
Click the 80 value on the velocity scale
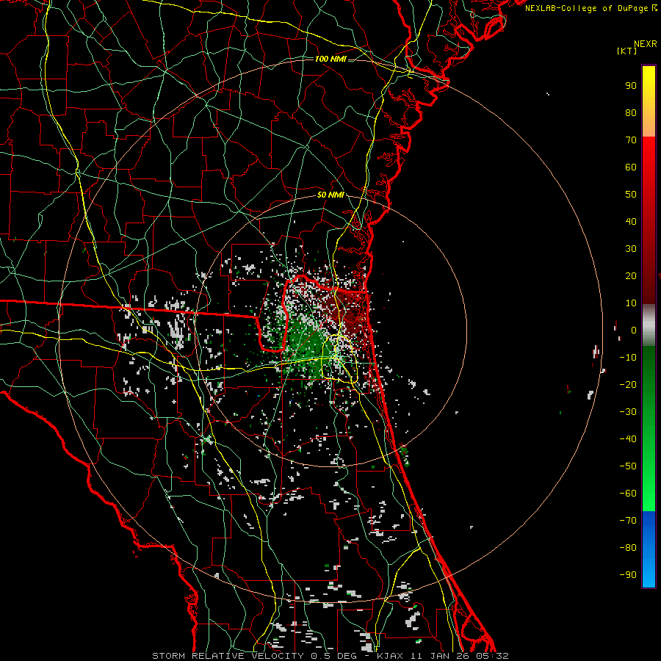(631, 113)
